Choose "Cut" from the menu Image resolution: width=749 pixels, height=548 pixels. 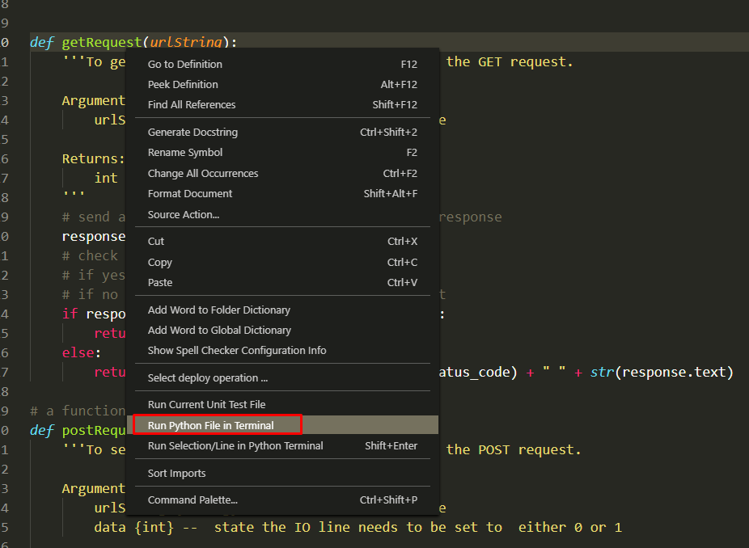(155, 241)
